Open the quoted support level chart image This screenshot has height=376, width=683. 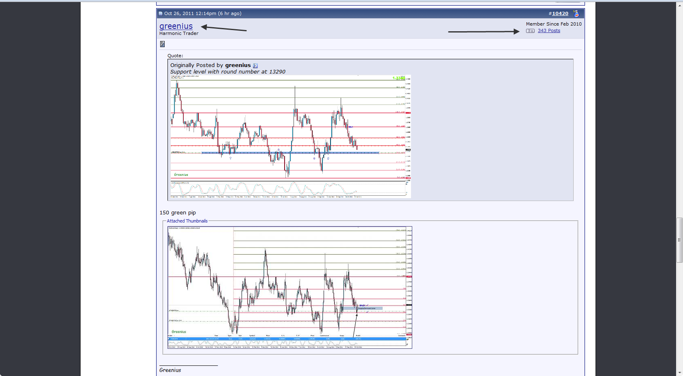pos(291,136)
